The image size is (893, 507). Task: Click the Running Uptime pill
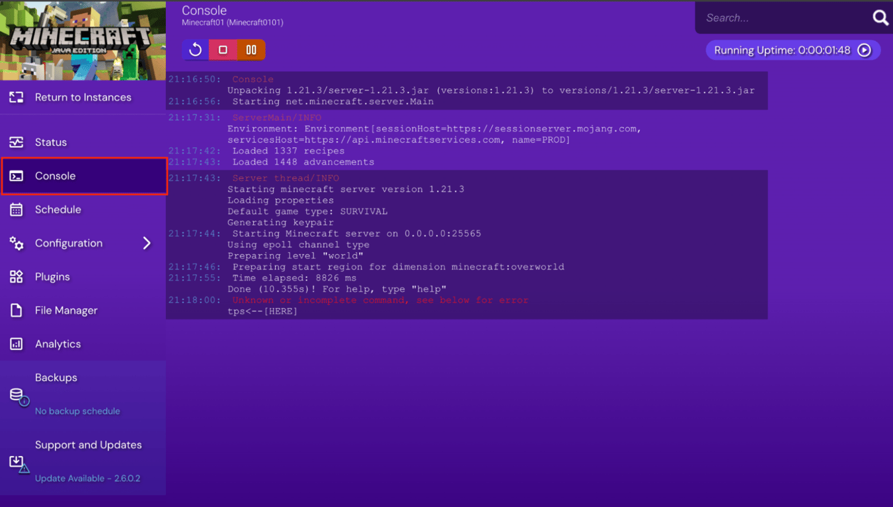tap(793, 50)
